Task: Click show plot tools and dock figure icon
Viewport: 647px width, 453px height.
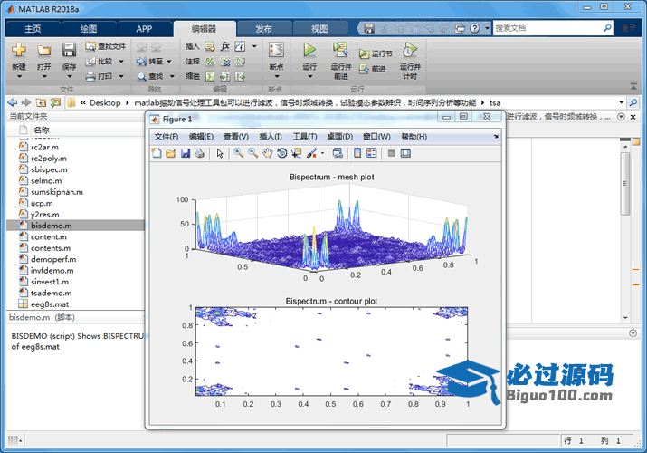Action: (405, 153)
